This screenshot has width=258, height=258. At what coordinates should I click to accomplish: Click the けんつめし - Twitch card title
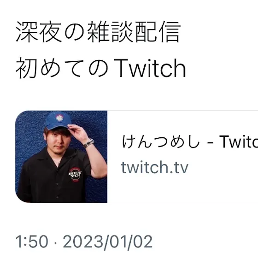[190, 141]
